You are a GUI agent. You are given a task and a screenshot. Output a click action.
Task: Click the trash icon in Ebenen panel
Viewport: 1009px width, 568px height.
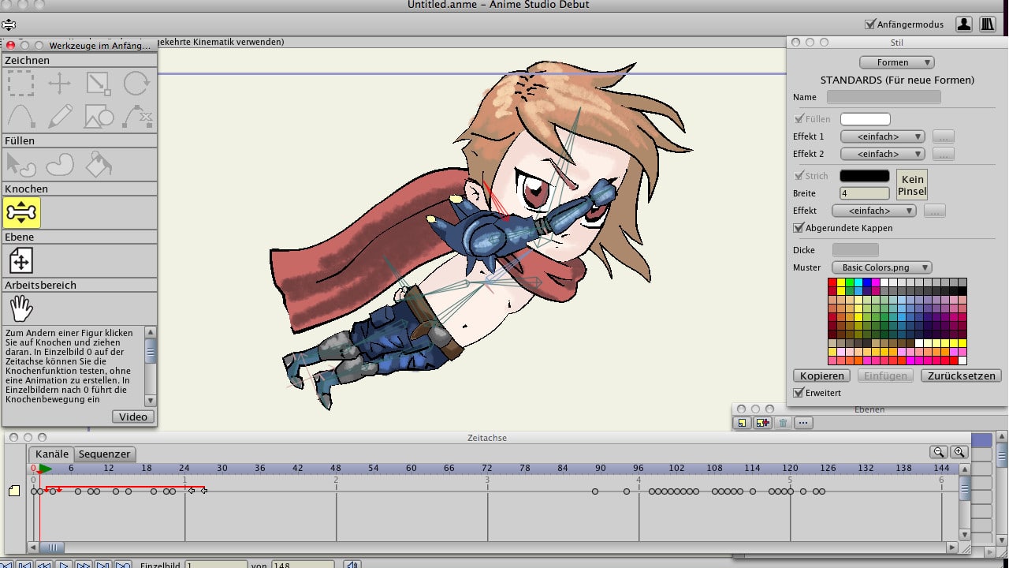pos(783,423)
